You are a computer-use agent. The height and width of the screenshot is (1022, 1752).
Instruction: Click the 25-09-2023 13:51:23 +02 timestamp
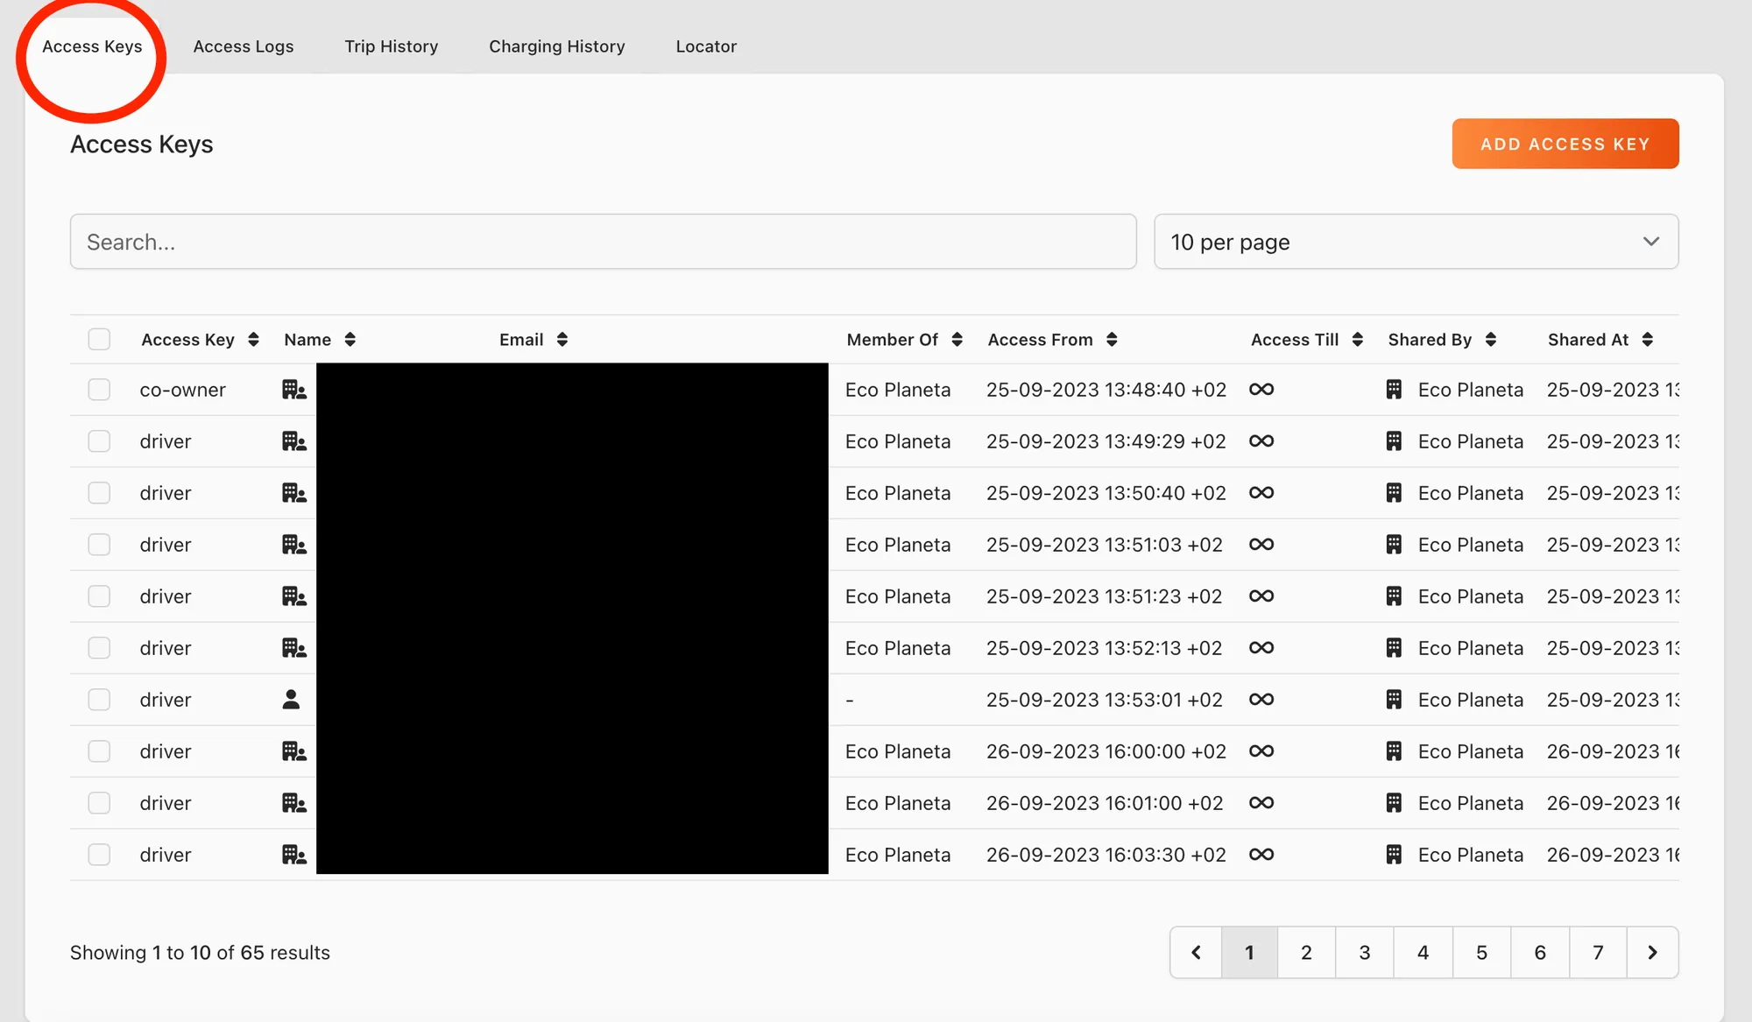tap(1104, 596)
